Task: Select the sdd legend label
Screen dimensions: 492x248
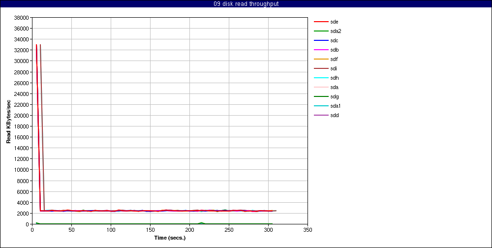Action: click(x=334, y=115)
